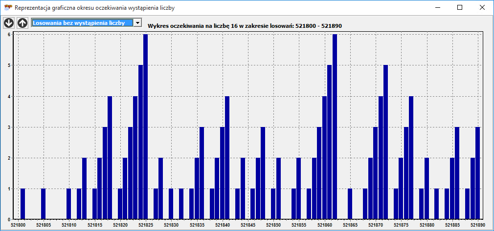The image size is (494, 231).
Task: Click the application icon in title bar
Action: point(8,8)
